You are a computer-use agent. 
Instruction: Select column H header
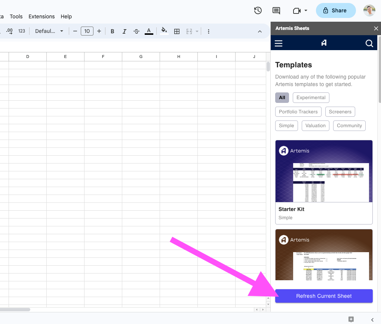(179, 56)
